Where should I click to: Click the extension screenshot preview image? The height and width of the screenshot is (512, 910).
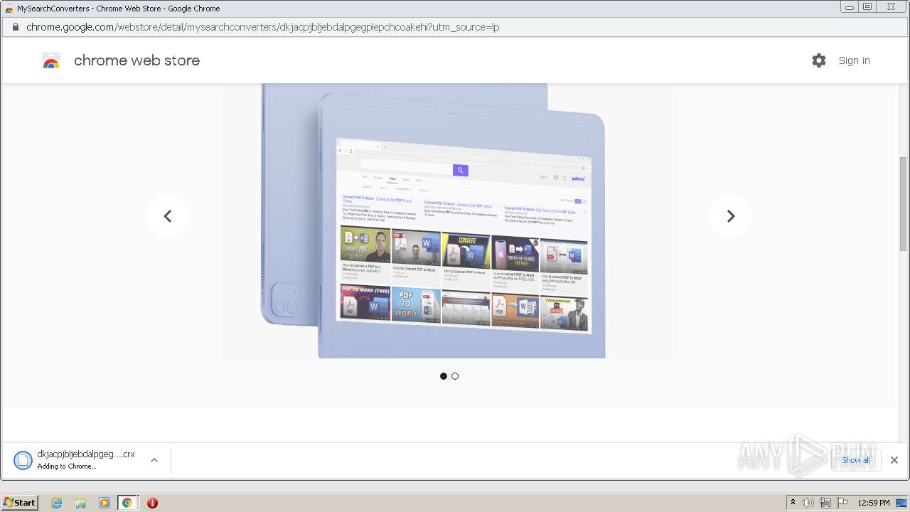click(433, 220)
